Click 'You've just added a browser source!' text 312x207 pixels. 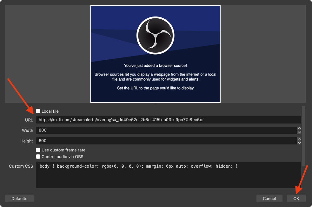(156, 65)
